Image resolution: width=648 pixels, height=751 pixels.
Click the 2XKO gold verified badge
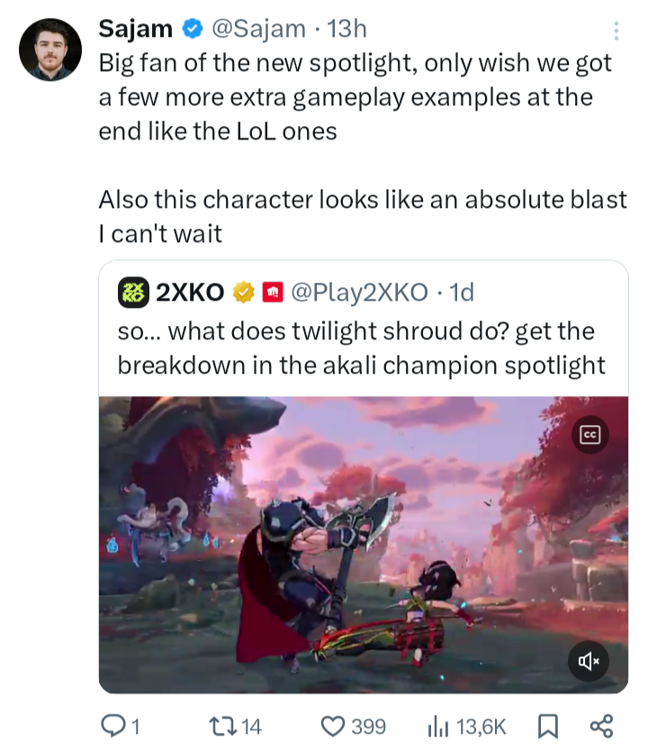[244, 292]
